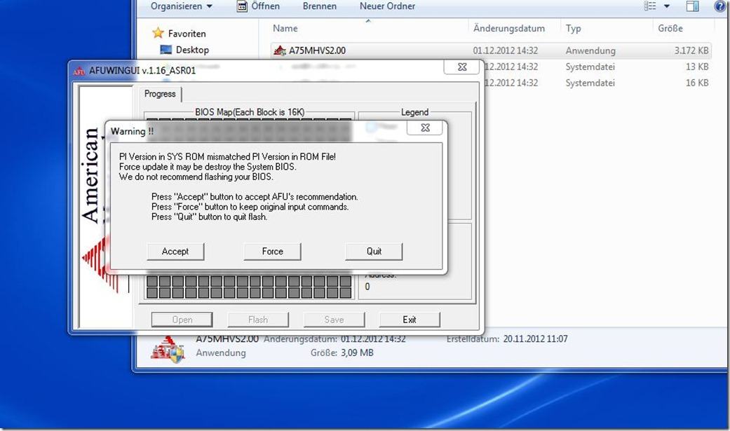730x431 pixels.
Task: Sort files by the Name column header
Action: pos(285,29)
